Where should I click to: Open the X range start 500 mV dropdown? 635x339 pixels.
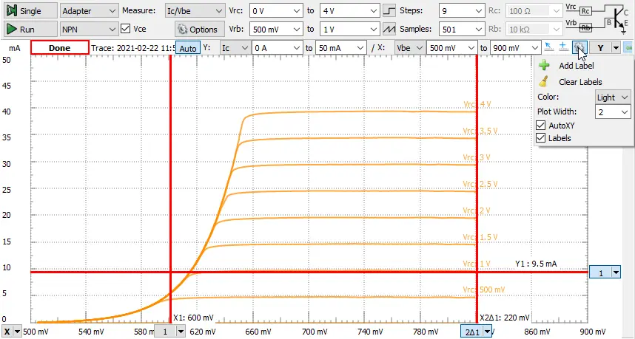pos(451,48)
